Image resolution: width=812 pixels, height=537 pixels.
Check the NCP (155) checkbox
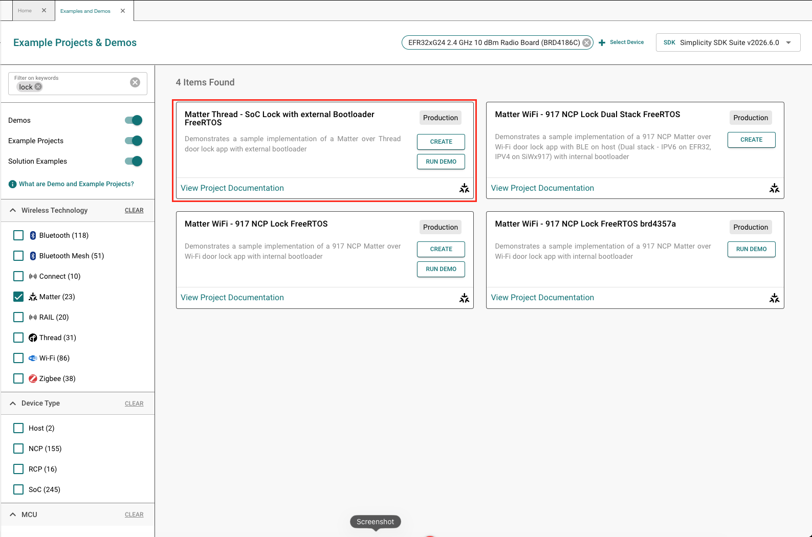coord(18,449)
